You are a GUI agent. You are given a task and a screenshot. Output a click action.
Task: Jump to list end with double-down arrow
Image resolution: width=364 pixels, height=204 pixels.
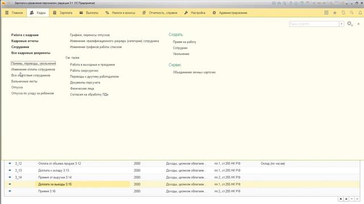pyautogui.click(x=357, y=199)
